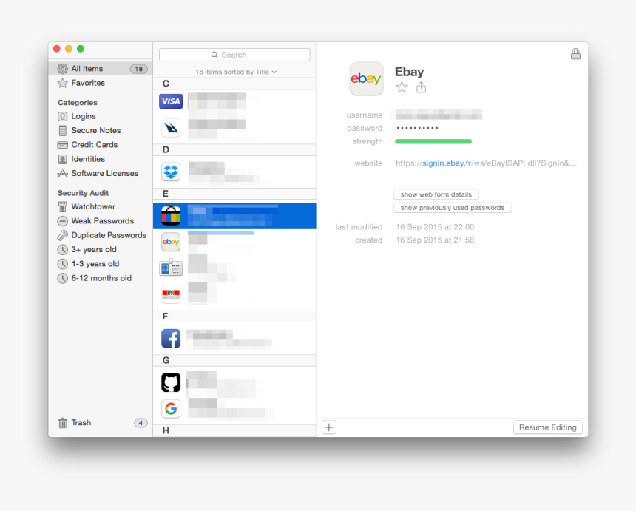Viewport: 636px width, 511px height.
Task: Click the green password strength bar
Action: 433,141
